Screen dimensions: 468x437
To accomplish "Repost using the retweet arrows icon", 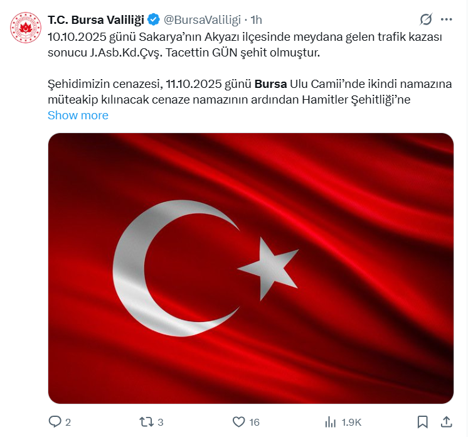I will coord(146,422).
